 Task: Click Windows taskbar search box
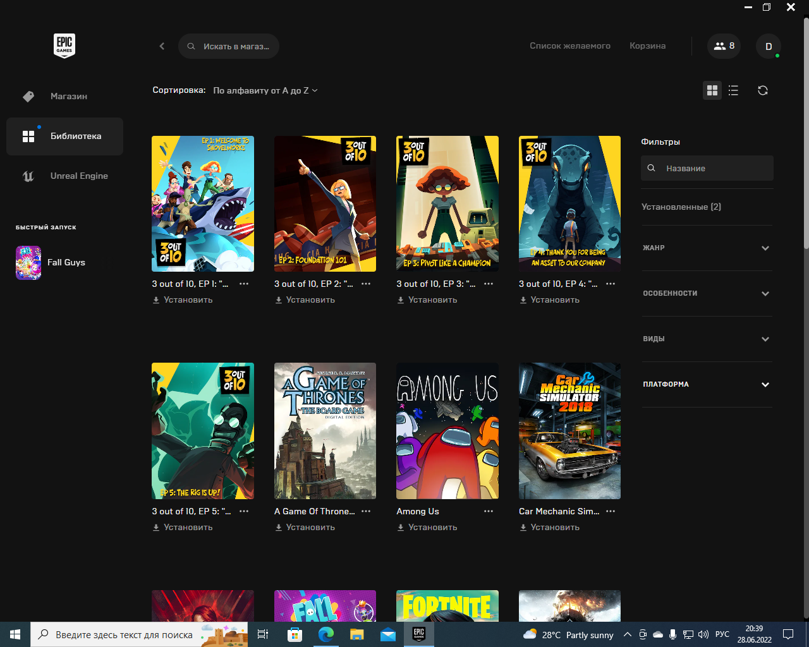140,634
